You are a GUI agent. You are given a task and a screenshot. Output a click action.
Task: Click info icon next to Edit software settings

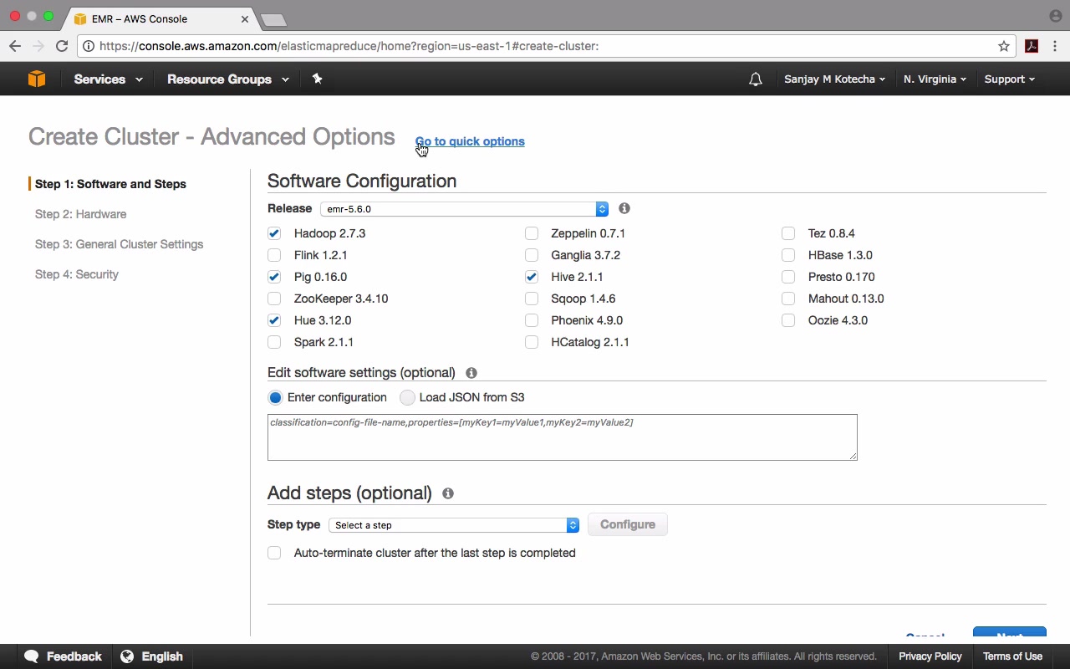pos(471,373)
